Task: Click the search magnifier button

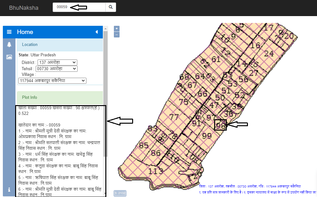Action: click(x=111, y=7)
